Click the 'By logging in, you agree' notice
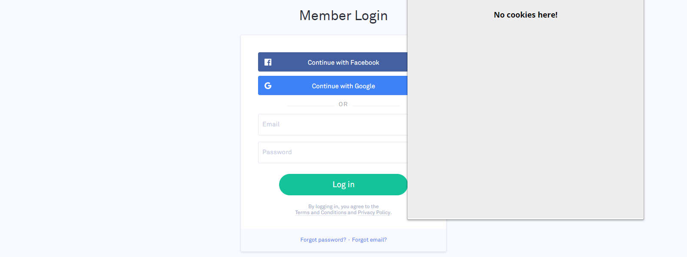 [x=343, y=206]
